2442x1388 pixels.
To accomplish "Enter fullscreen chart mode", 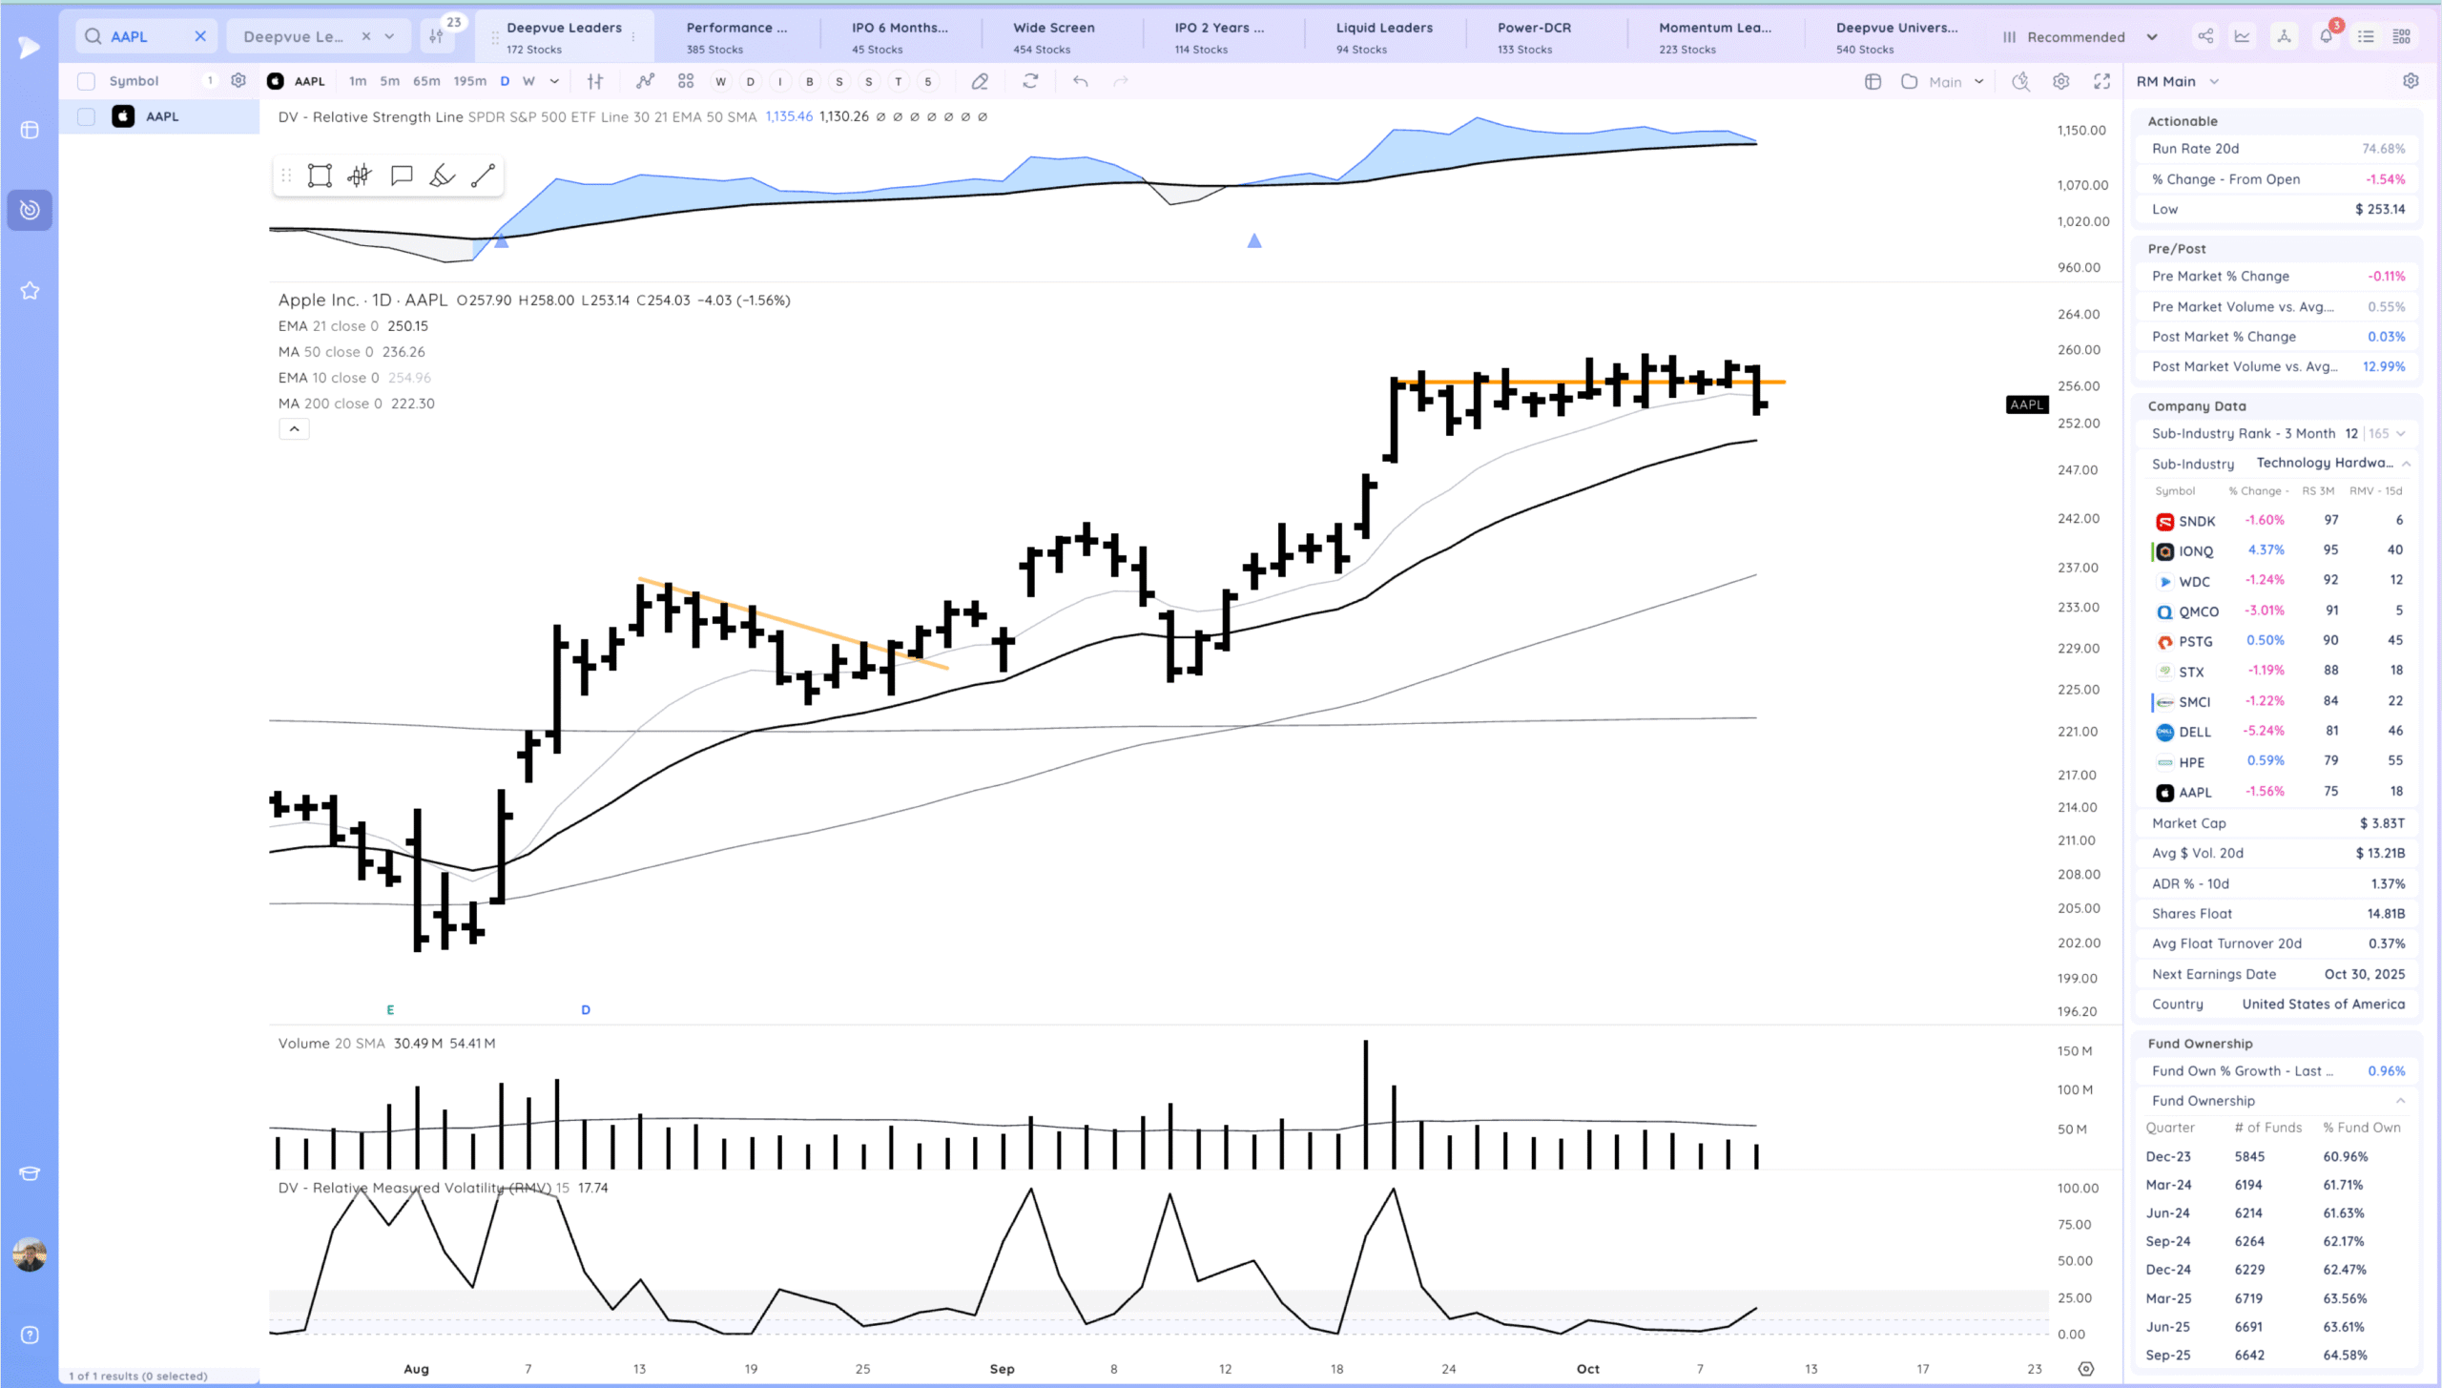I will click(2101, 82).
